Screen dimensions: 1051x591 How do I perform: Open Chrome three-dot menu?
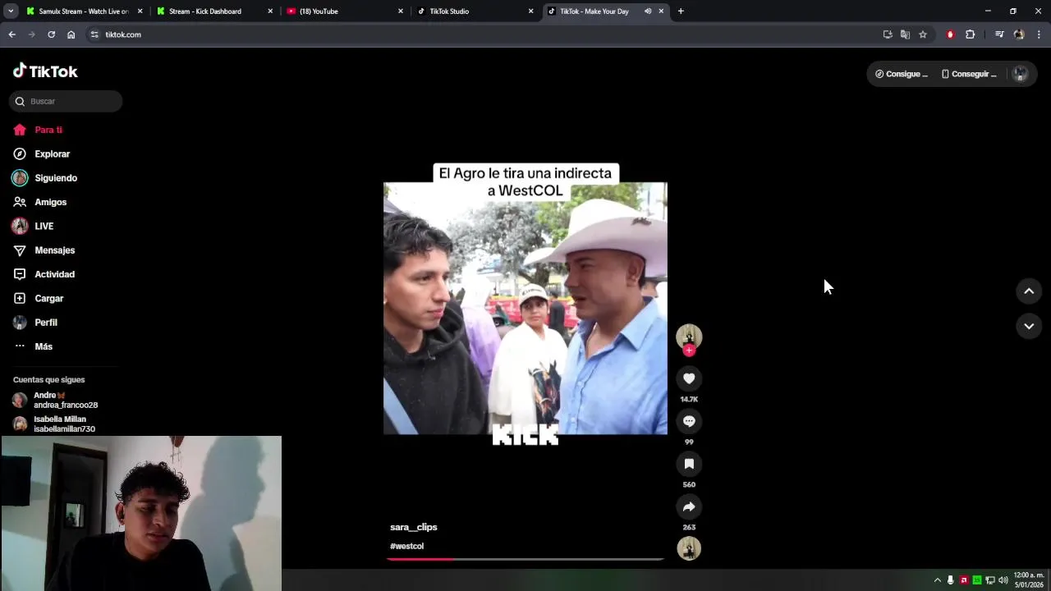point(1039,34)
